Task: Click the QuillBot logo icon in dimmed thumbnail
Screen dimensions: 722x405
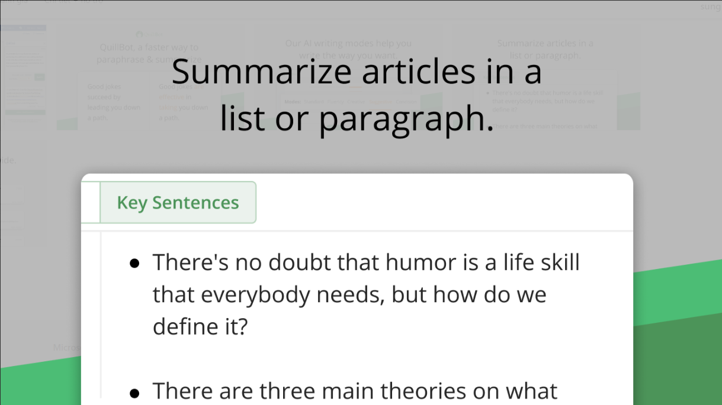Action: point(139,34)
